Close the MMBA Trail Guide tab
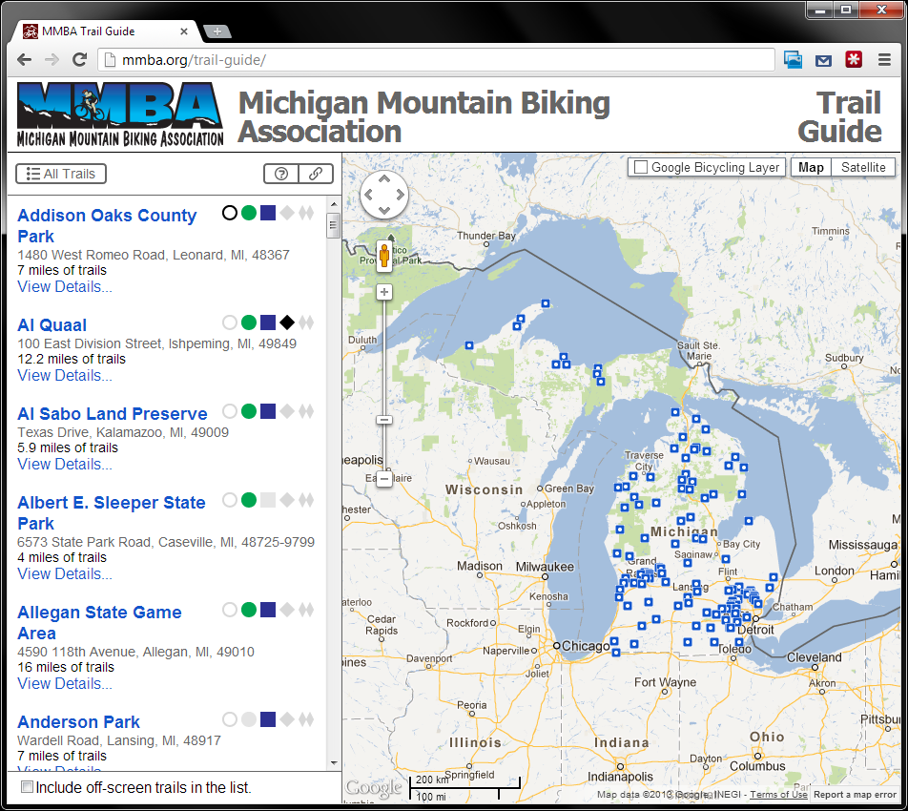 [184, 31]
